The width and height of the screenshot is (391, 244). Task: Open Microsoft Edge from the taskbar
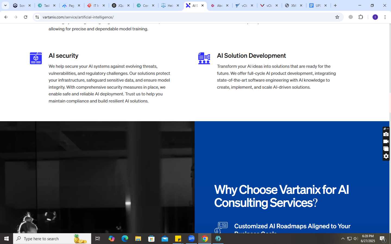125,239
